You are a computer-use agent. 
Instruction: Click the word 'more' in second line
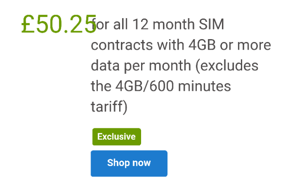tap(254, 45)
